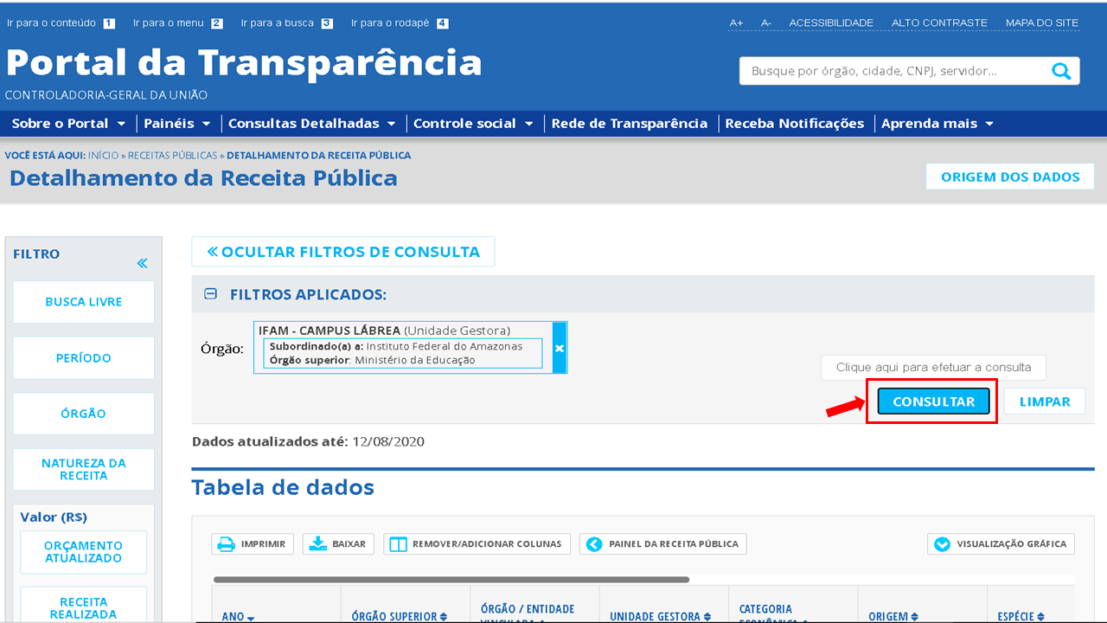Open the Sobre o Portal menu

click(69, 124)
